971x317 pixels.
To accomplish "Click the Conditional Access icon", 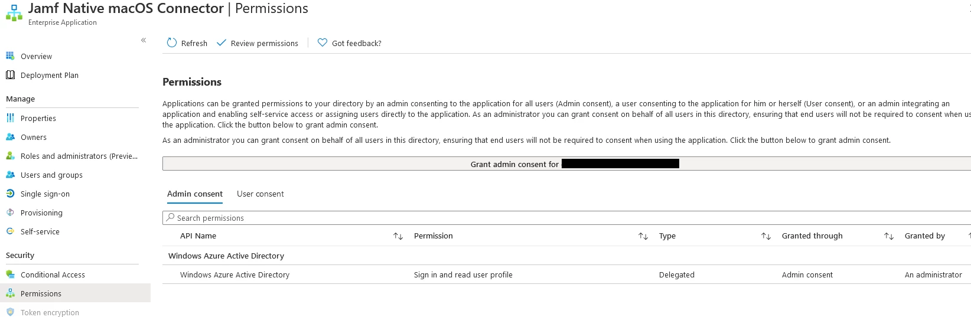I will point(10,274).
